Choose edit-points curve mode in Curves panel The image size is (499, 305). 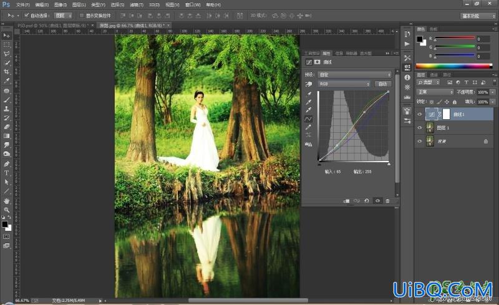pos(308,119)
